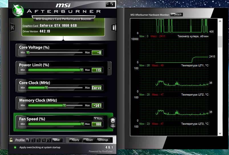Click the Reset button
Image resolution: width=229 pixels, height=155 pixels.
[x=89, y=140]
